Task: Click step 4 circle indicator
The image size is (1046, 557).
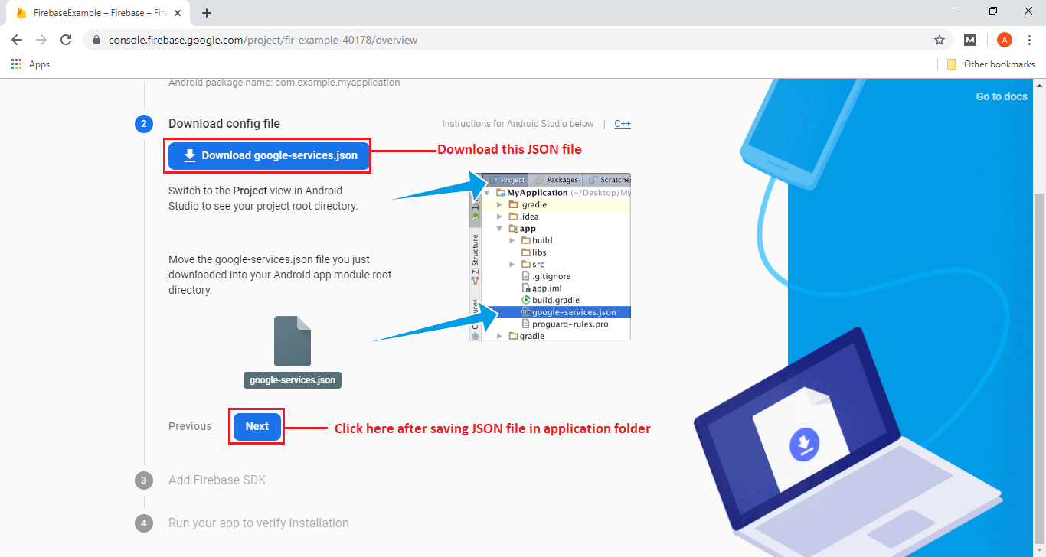Action: tap(144, 523)
